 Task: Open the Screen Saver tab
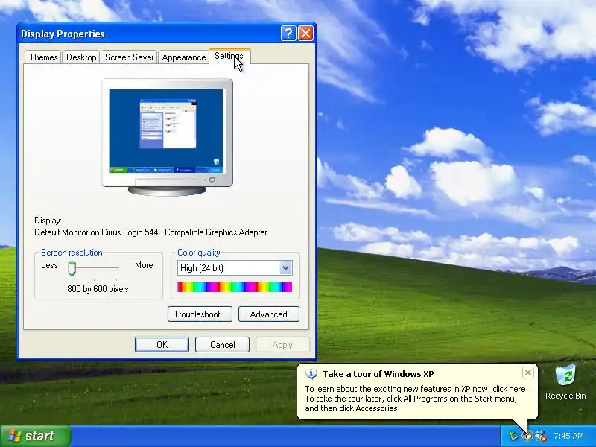point(129,57)
